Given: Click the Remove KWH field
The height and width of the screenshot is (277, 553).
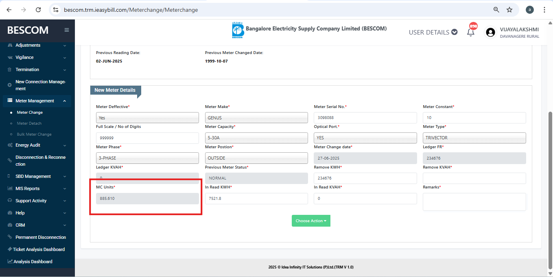Looking at the screenshot, I should pos(365,178).
